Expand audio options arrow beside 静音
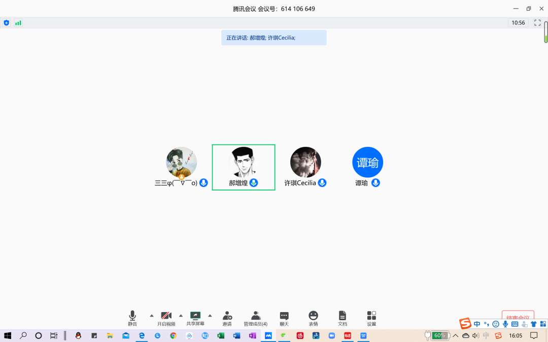Viewport: 548px width, 342px height. tap(151, 315)
